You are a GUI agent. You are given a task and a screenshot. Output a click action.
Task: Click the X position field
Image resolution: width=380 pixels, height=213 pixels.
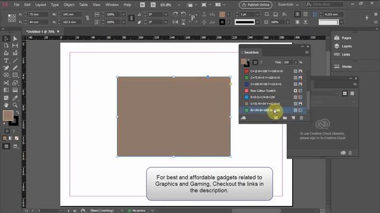click(x=38, y=14)
